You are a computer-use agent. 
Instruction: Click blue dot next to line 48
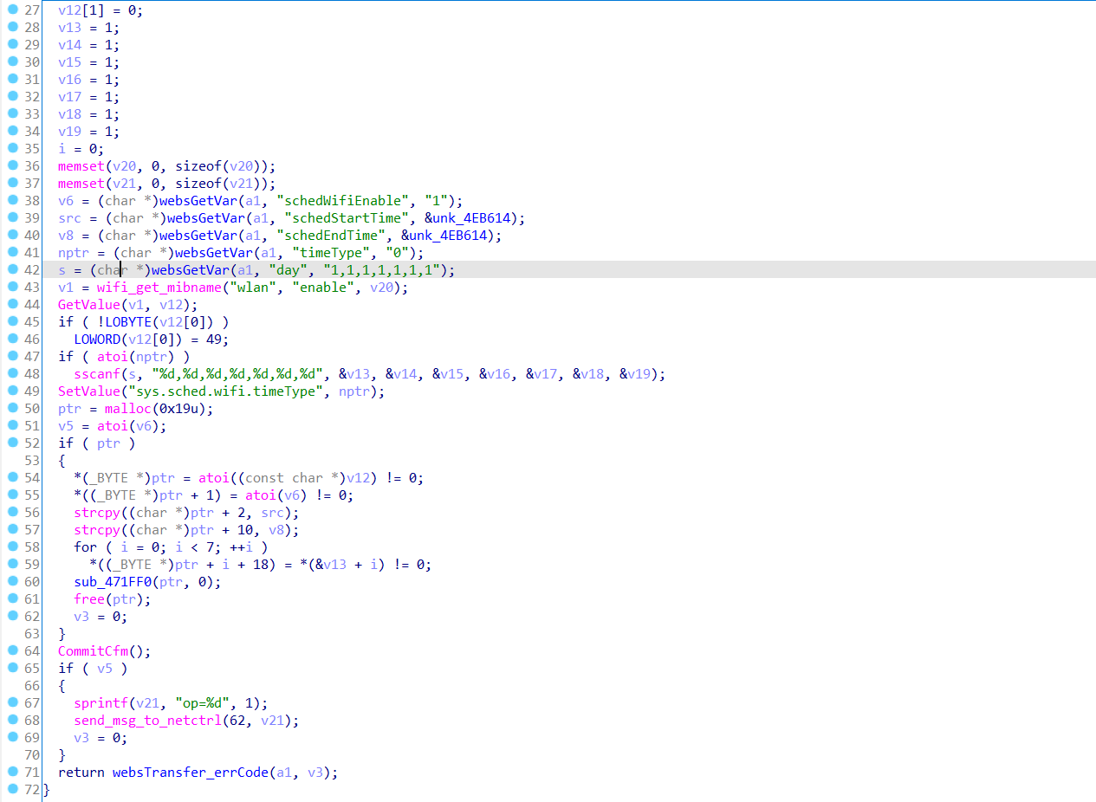point(12,374)
